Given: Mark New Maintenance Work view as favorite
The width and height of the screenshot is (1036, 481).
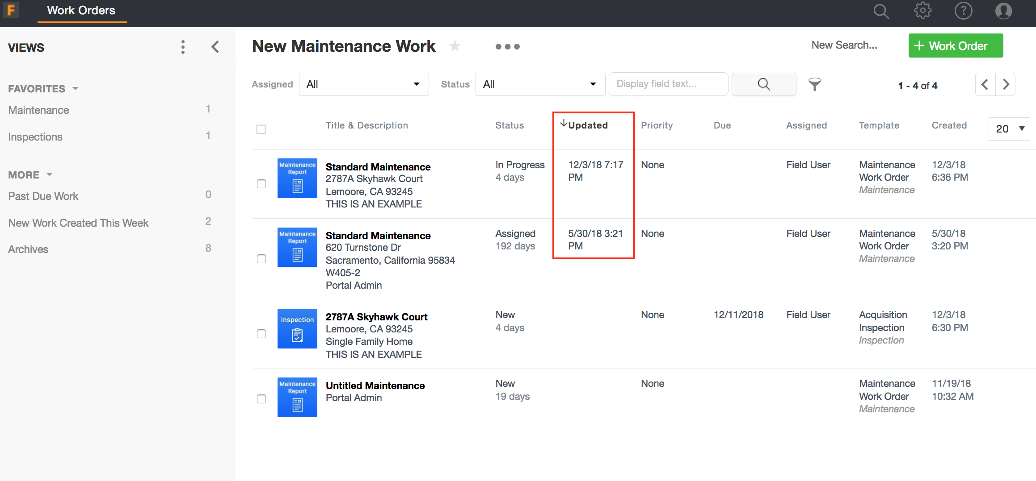Looking at the screenshot, I should click(455, 46).
